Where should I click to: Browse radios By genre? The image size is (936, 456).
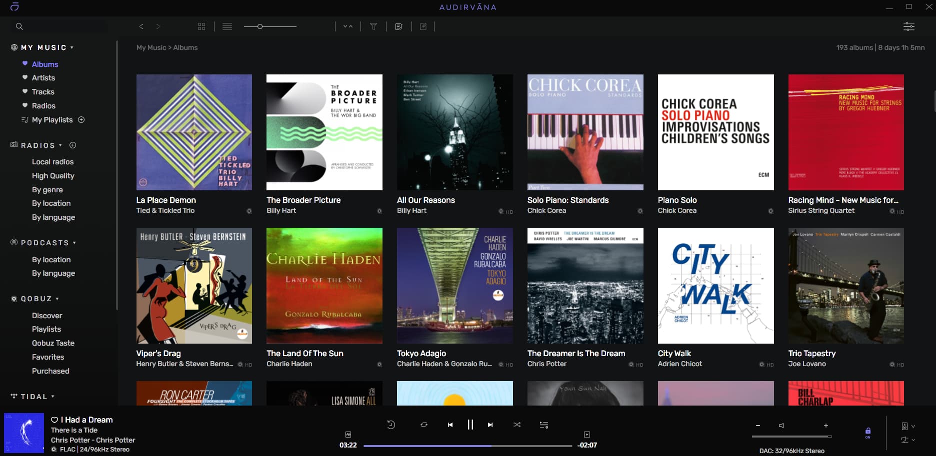tap(47, 190)
